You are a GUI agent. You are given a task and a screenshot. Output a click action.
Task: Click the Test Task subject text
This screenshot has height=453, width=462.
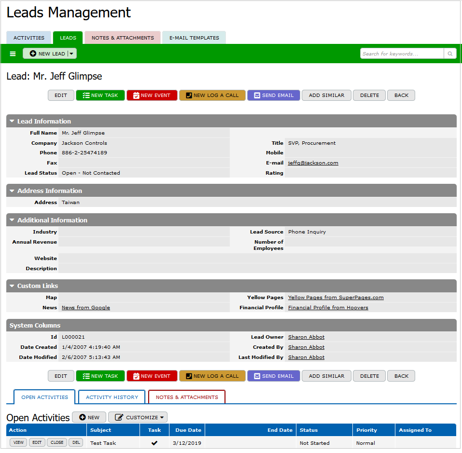pyautogui.click(x=103, y=443)
